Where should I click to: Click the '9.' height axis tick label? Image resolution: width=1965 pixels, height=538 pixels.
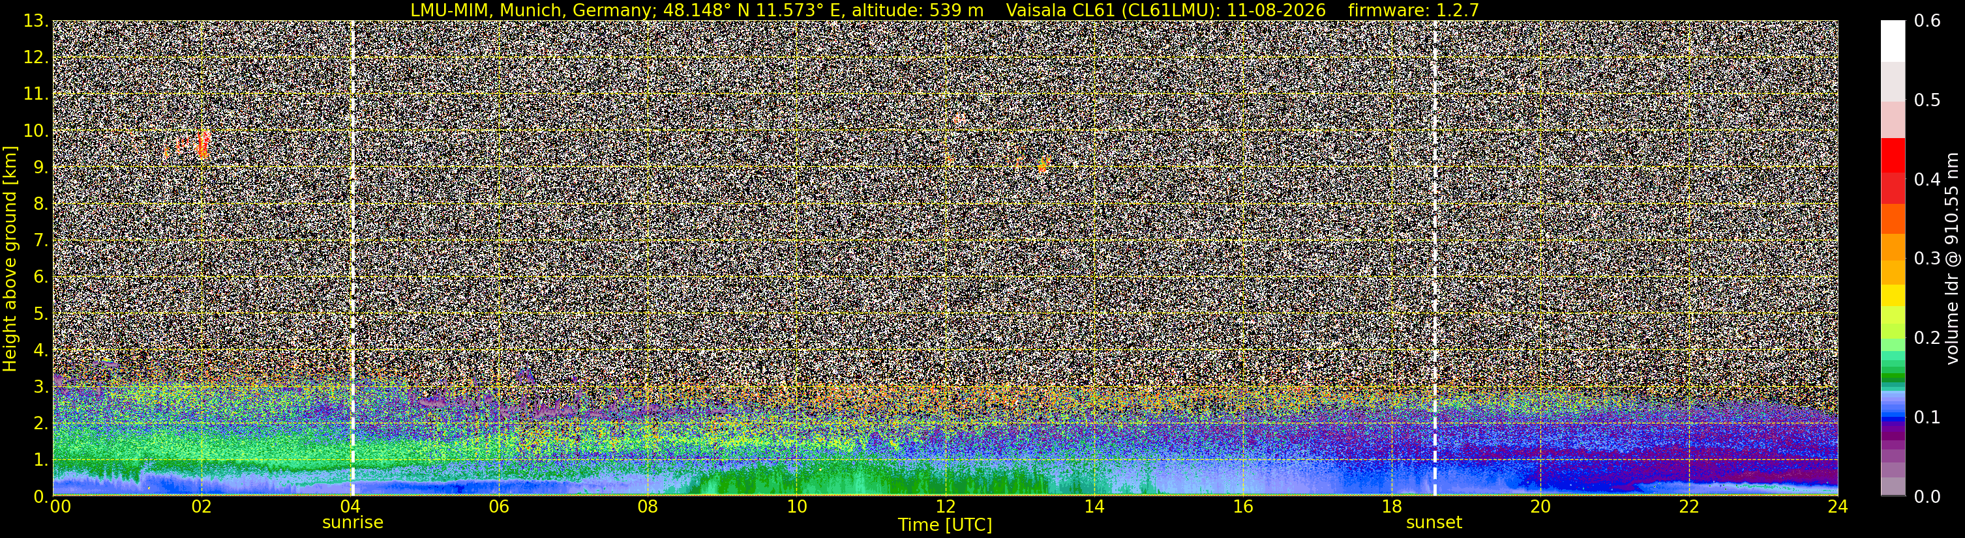41,167
